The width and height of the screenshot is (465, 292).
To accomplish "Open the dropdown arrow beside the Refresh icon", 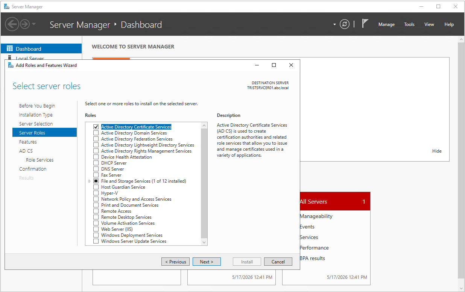I will pyautogui.click(x=334, y=25).
